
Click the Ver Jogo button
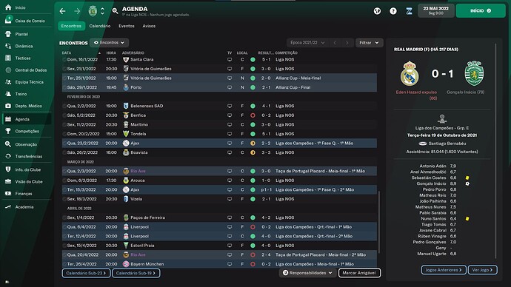[x=482, y=270]
